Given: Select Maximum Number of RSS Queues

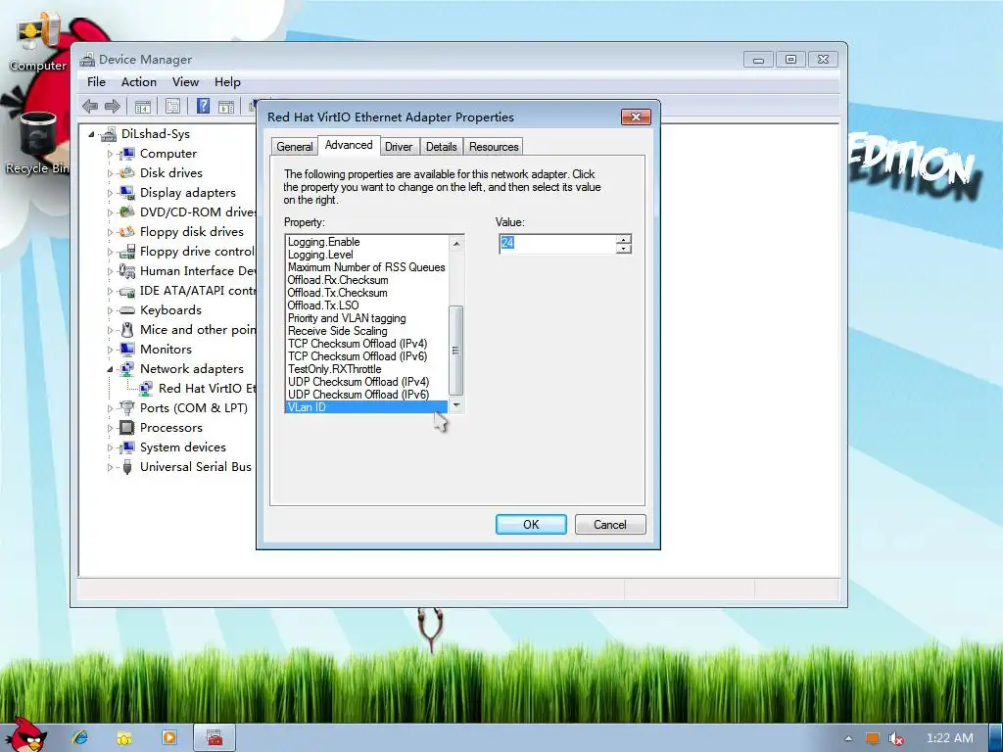Looking at the screenshot, I should pos(366,267).
